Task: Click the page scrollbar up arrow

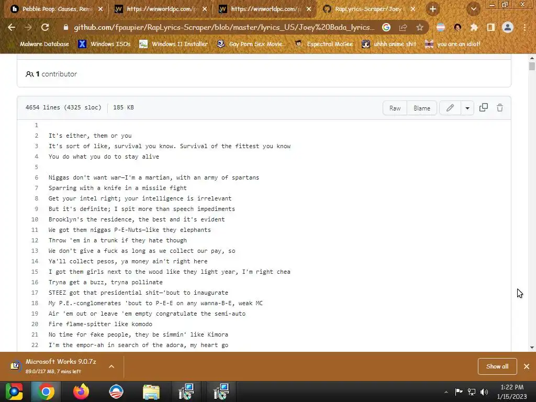Action: click(532, 58)
